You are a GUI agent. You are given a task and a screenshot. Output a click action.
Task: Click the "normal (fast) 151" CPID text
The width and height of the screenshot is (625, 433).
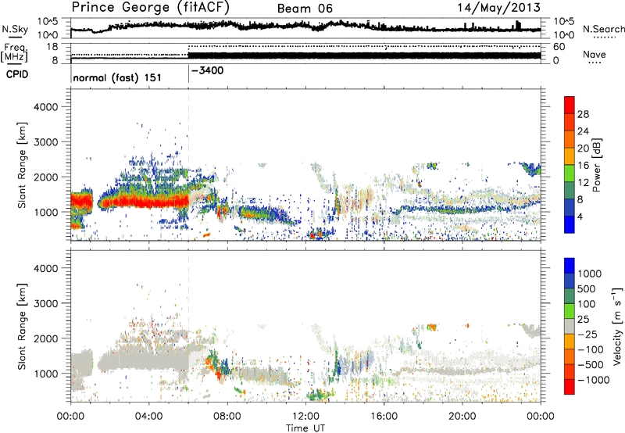(117, 77)
